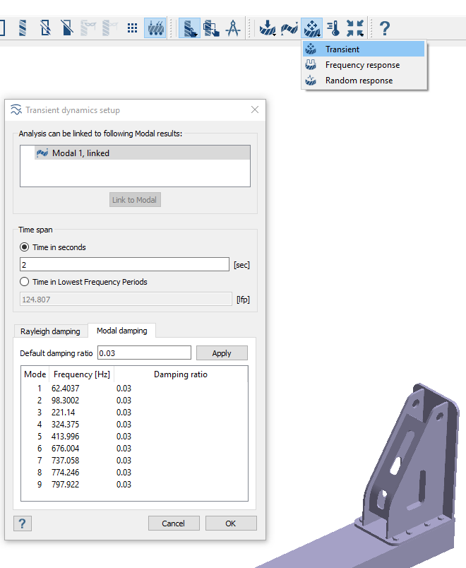Select Time in seconds radio button
The width and height of the screenshot is (466, 568).
coord(26,247)
